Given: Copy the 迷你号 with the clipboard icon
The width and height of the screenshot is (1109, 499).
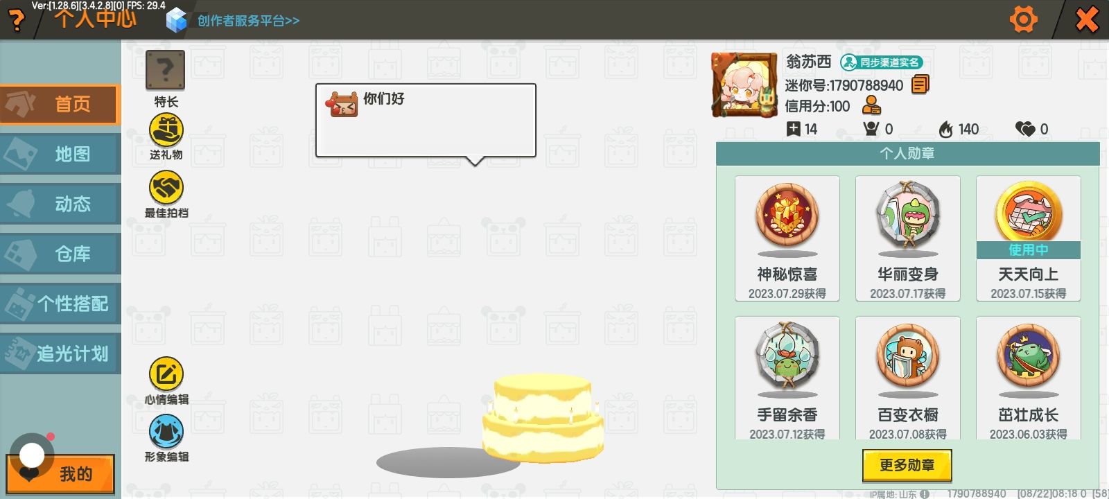Looking at the screenshot, I should [920, 85].
